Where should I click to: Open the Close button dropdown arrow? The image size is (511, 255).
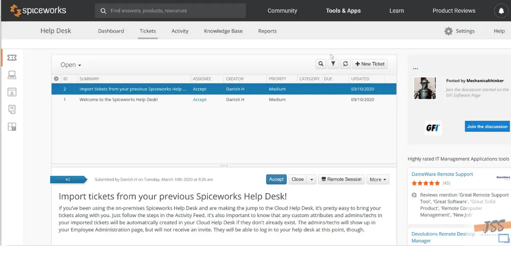click(312, 179)
